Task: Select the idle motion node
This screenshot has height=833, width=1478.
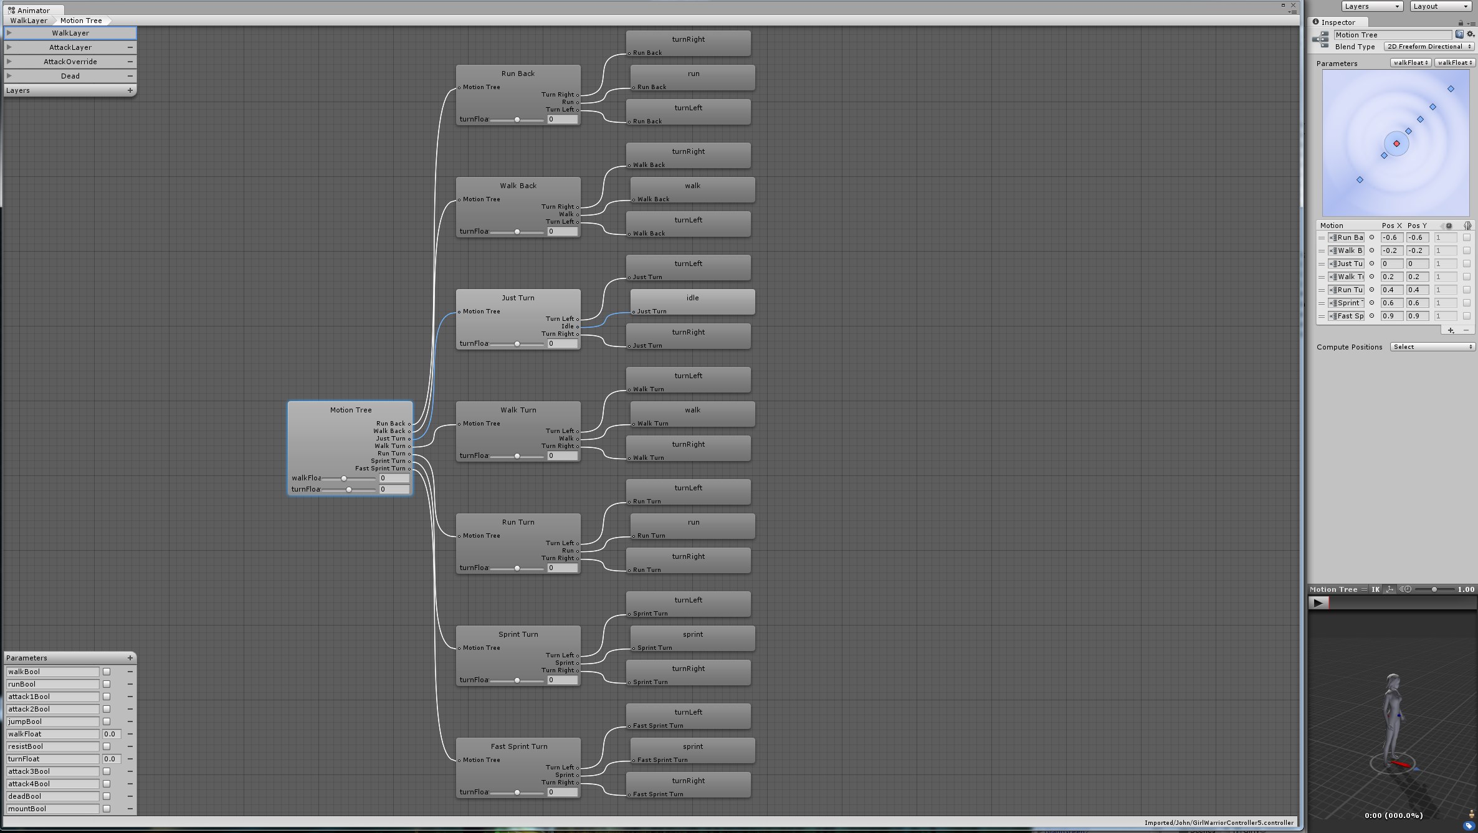Action: pyautogui.click(x=693, y=302)
